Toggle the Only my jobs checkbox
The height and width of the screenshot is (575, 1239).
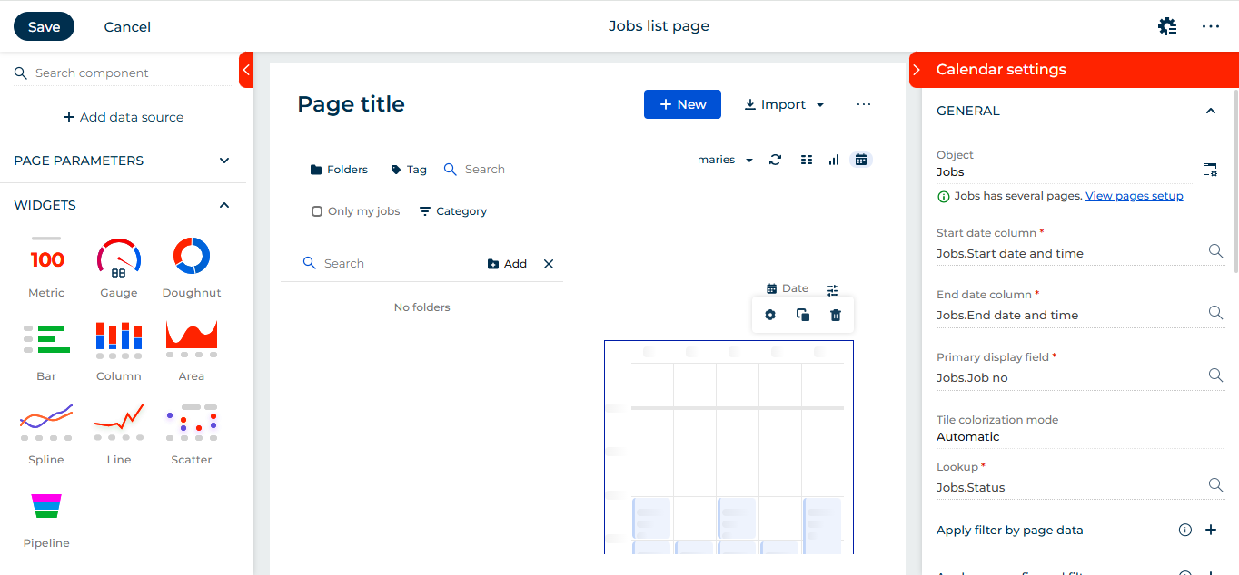[317, 211]
